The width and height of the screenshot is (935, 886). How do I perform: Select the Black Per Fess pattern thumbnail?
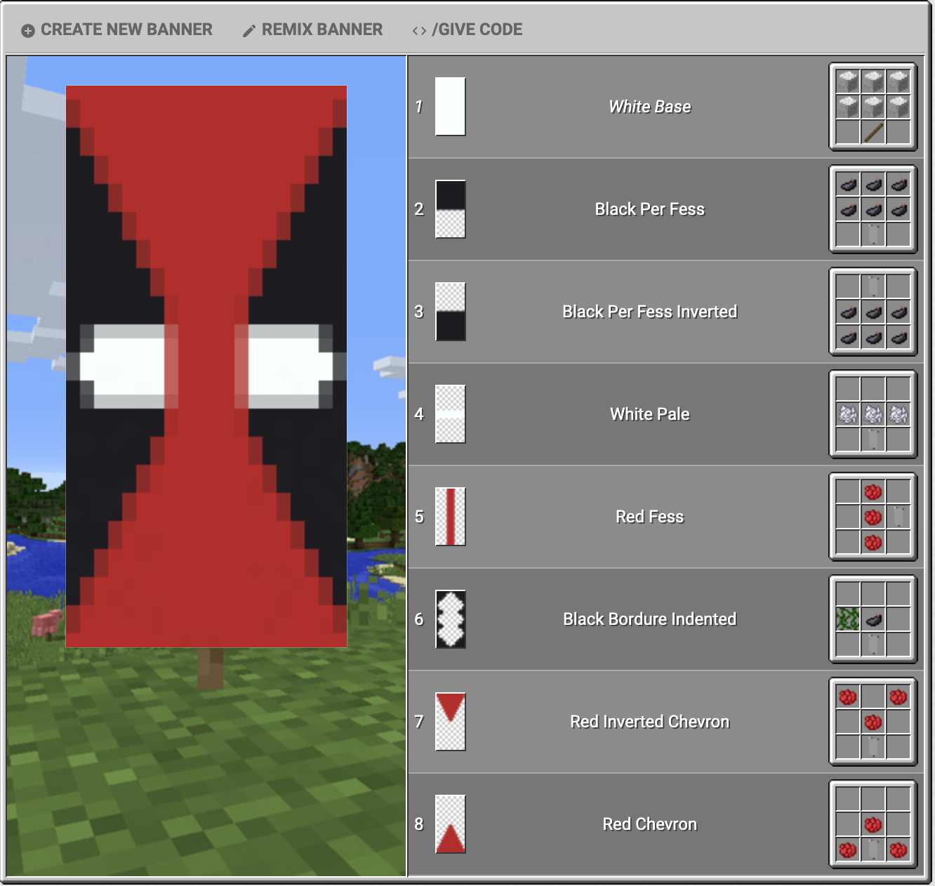[450, 209]
